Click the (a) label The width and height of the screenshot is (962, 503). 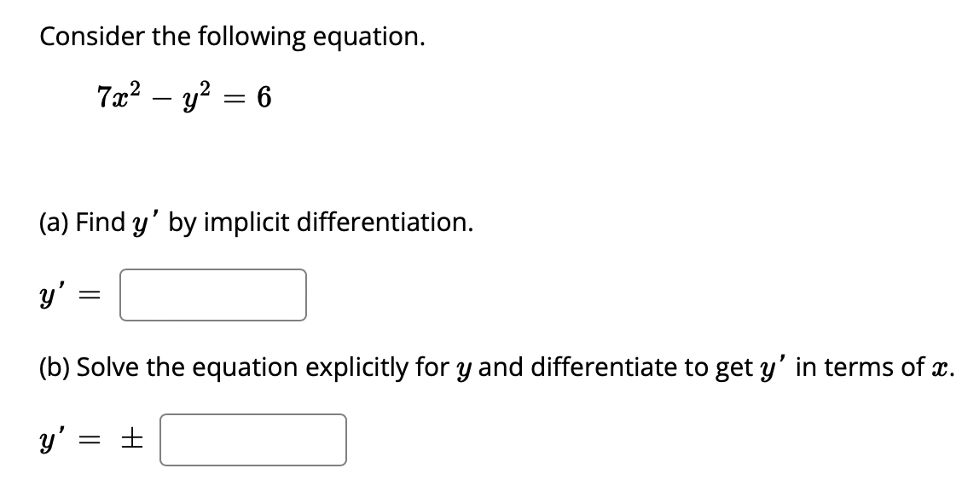(x=55, y=223)
